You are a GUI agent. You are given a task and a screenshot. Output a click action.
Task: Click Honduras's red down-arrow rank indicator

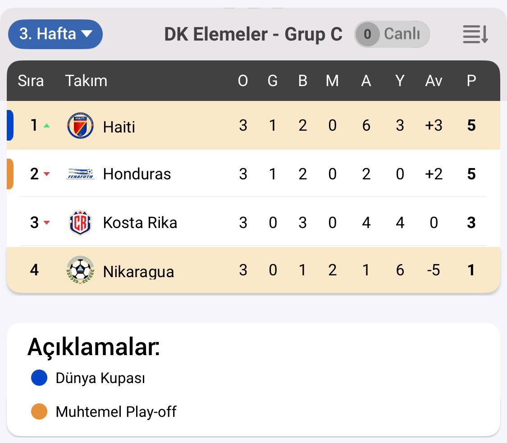tap(46, 174)
